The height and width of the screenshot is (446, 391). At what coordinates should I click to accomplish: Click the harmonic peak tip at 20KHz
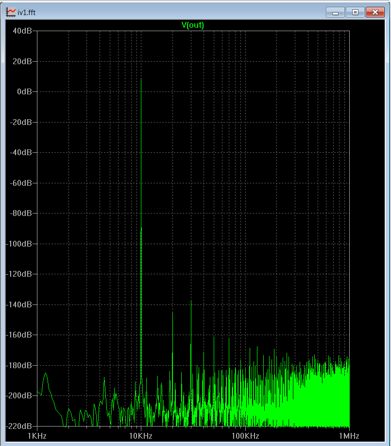click(172, 312)
